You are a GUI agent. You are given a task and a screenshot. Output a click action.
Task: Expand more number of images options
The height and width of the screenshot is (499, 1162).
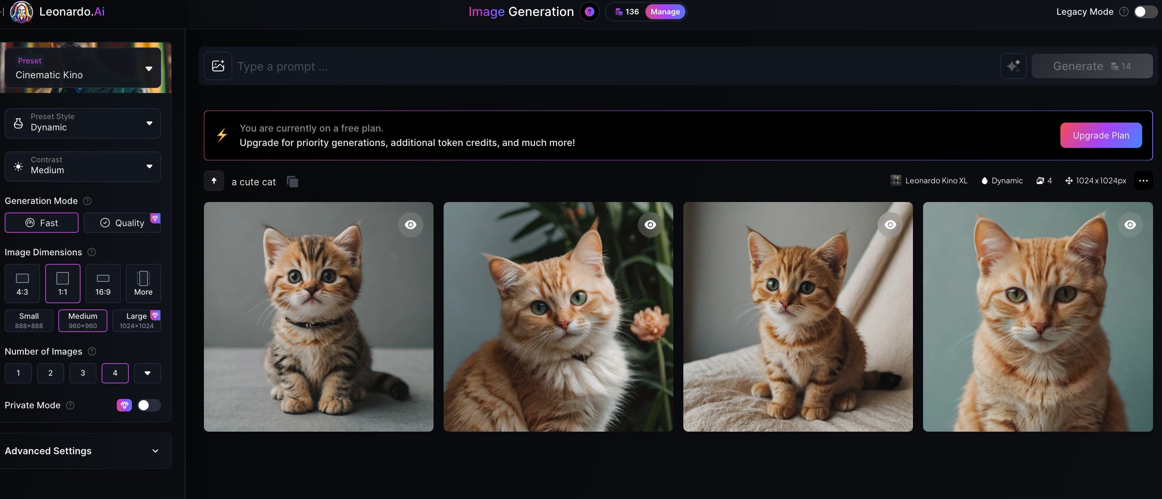click(x=147, y=372)
